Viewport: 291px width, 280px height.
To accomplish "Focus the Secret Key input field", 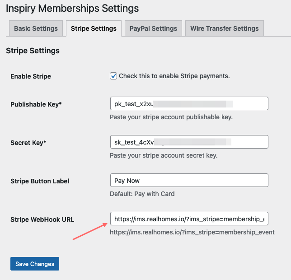I will point(189,142).
